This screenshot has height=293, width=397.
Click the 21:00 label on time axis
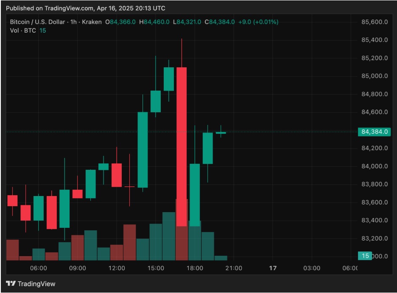coord(234,268)
